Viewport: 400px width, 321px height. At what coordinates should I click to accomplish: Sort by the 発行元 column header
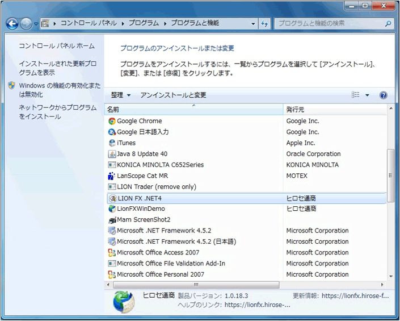coord(335,110)
